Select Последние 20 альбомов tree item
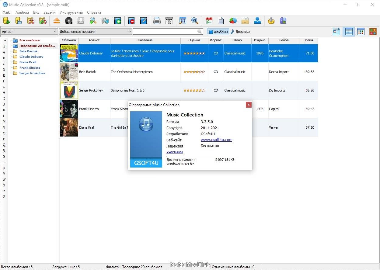Viewport: 380px width, 270px height. click(37, 46)
